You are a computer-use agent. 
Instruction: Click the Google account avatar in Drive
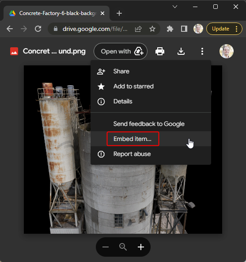[x=227, y=51]
